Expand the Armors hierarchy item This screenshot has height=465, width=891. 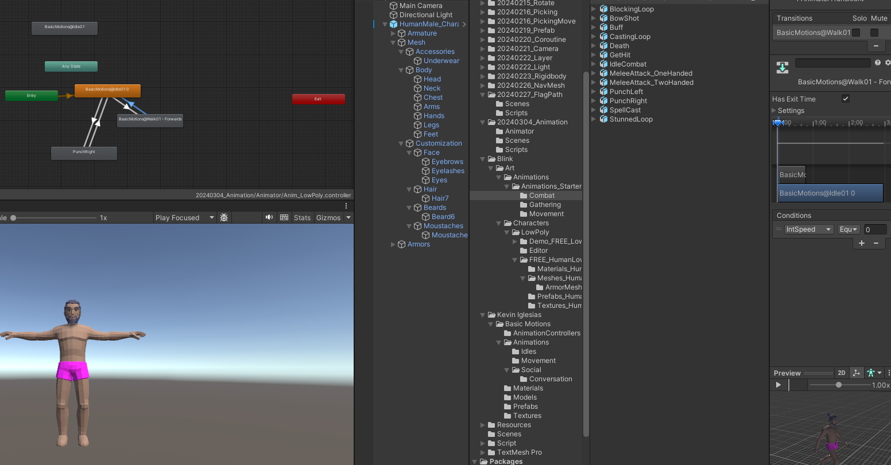click(393, 244)
